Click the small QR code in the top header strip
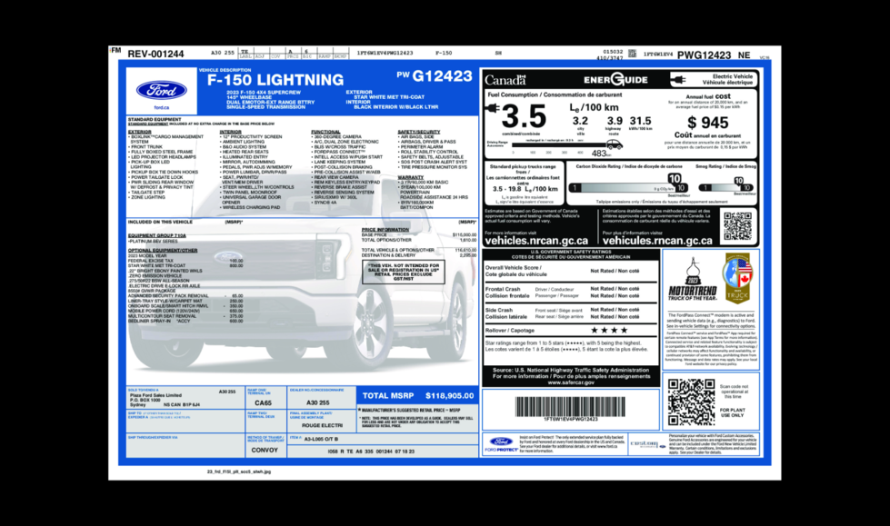890x526 pixels. [632, 54]
